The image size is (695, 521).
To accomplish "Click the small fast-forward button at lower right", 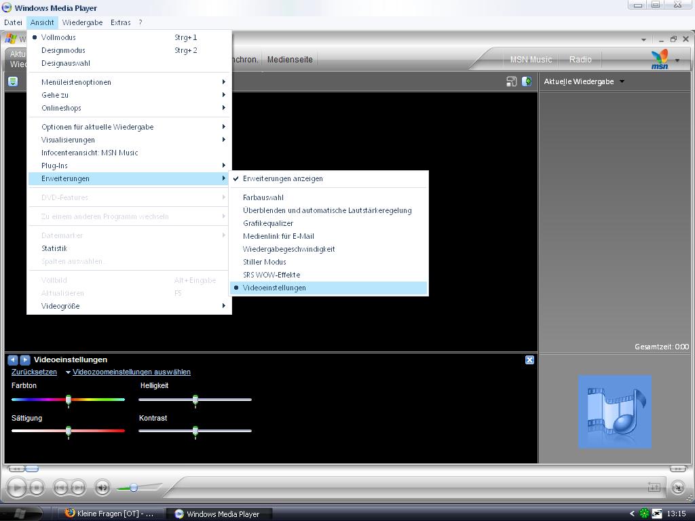I will (x=678, y=469).
